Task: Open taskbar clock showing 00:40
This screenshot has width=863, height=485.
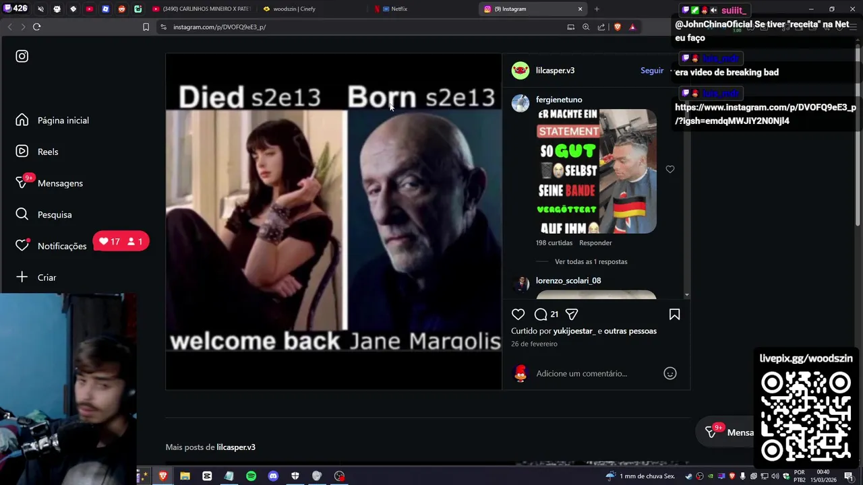Action: pos(823,476)
